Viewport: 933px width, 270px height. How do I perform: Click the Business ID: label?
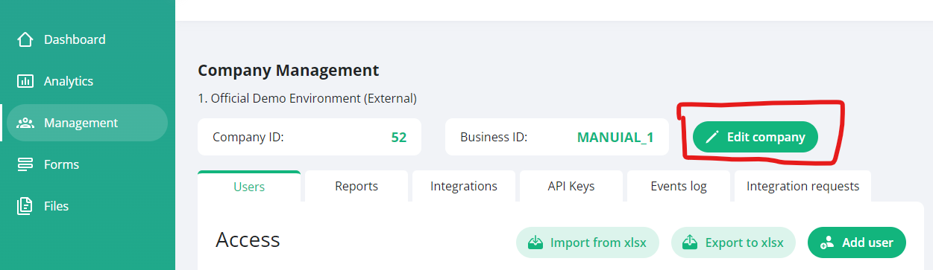[x=494, y=137]
